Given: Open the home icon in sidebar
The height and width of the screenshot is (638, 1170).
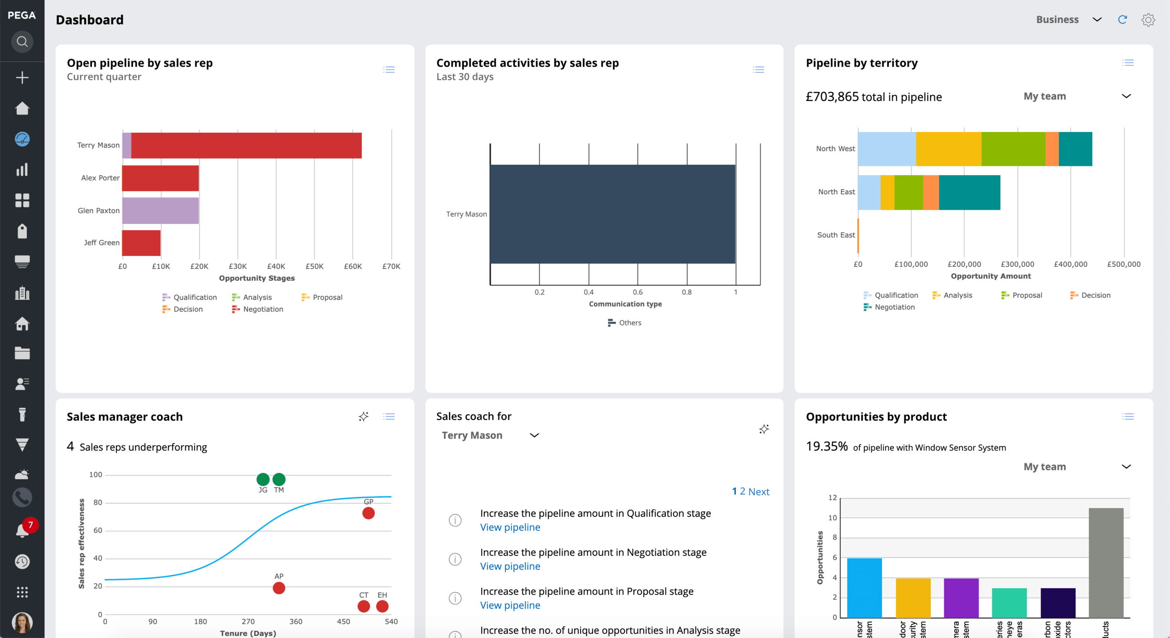Looking at the screenshot, I should (x=22, y=108).
